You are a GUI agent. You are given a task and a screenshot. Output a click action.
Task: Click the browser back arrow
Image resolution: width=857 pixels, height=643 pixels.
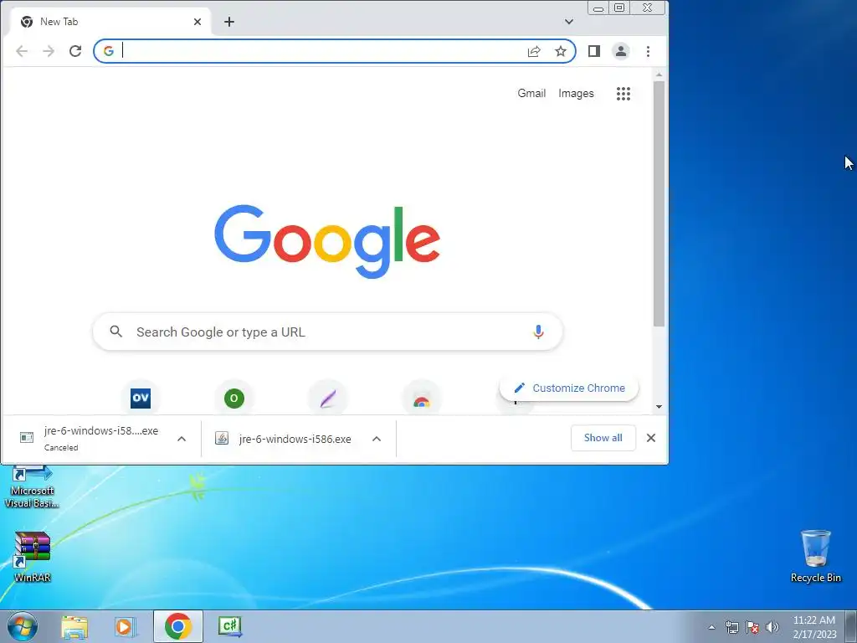pyautogui.click(x=22, y=51)
